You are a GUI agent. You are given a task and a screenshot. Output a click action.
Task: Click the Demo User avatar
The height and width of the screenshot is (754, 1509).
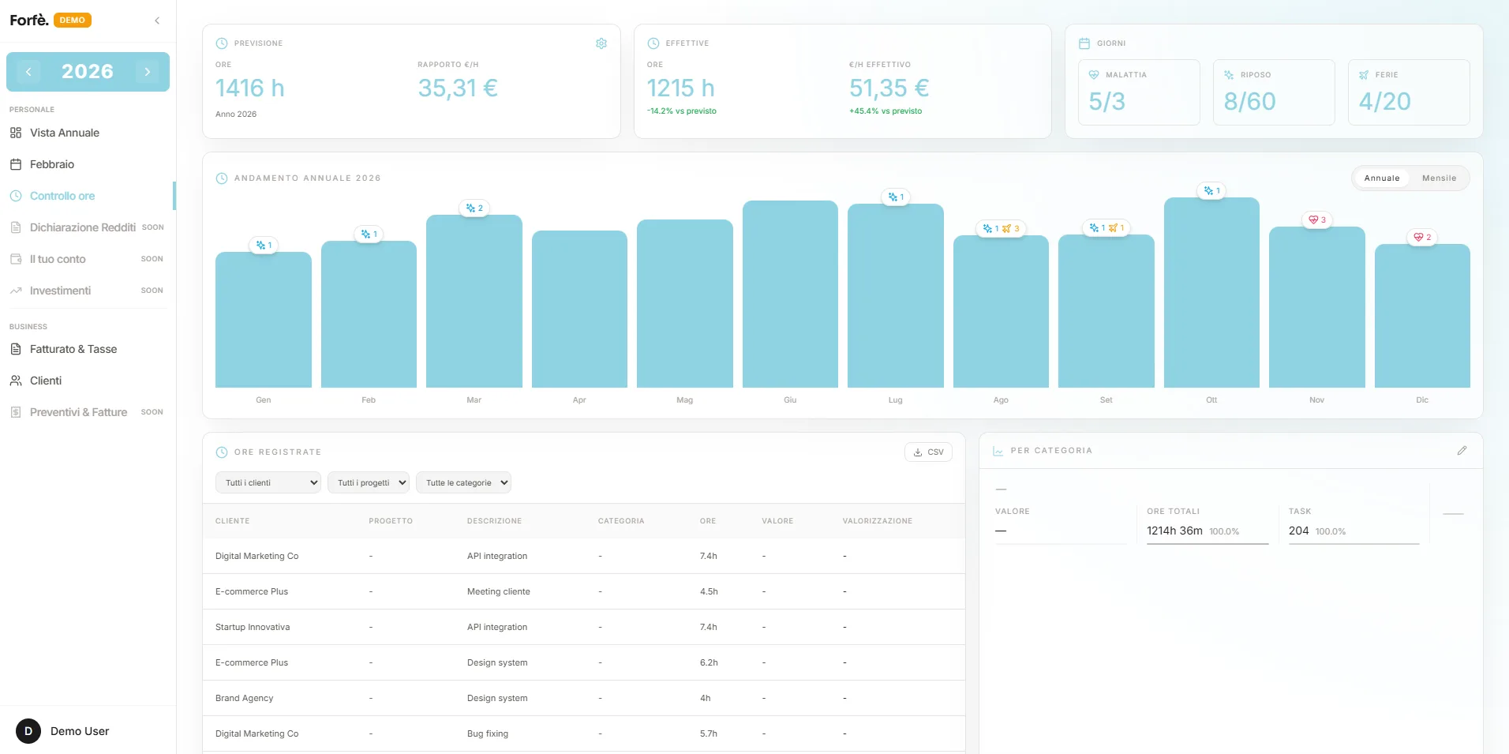pos(28,731)
